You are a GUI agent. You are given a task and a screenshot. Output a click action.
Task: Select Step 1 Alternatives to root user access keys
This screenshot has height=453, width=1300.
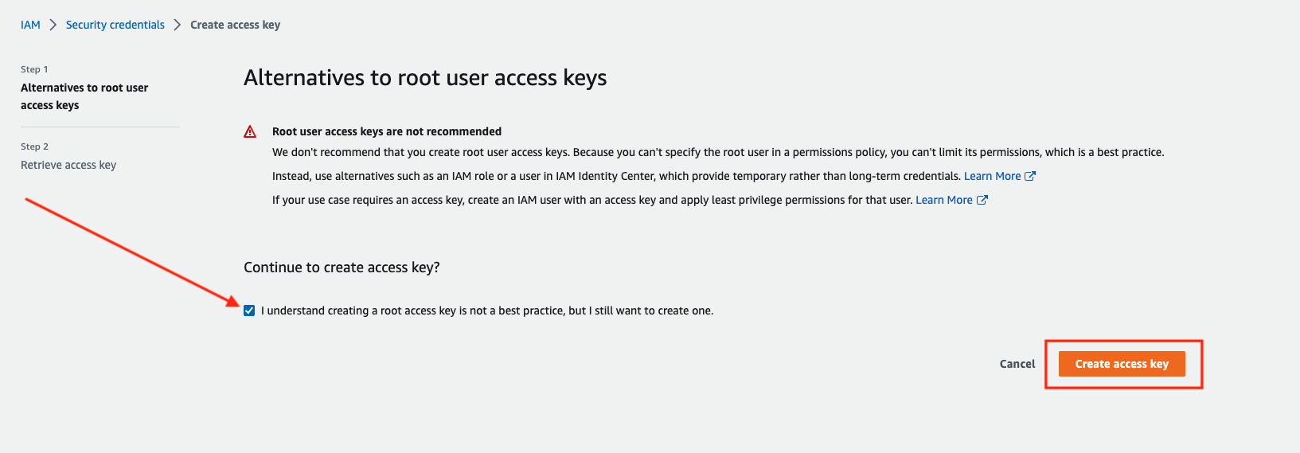pyautogui.click(x=84, y=96)
